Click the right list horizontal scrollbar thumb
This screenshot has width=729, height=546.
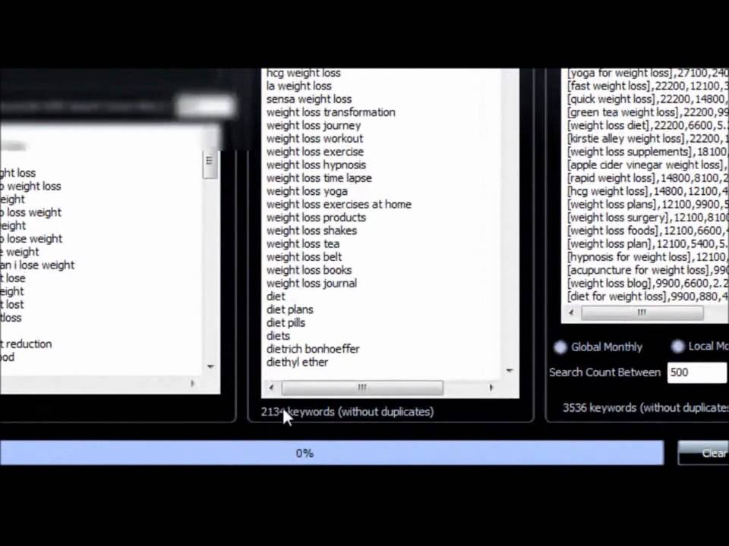(642, 313)
